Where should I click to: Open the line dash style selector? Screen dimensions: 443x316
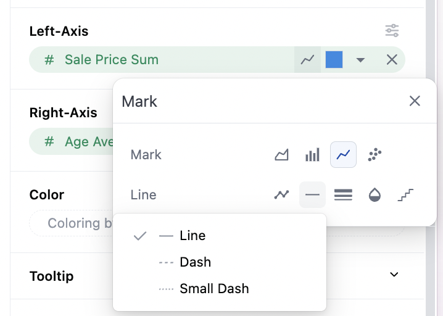312,195
